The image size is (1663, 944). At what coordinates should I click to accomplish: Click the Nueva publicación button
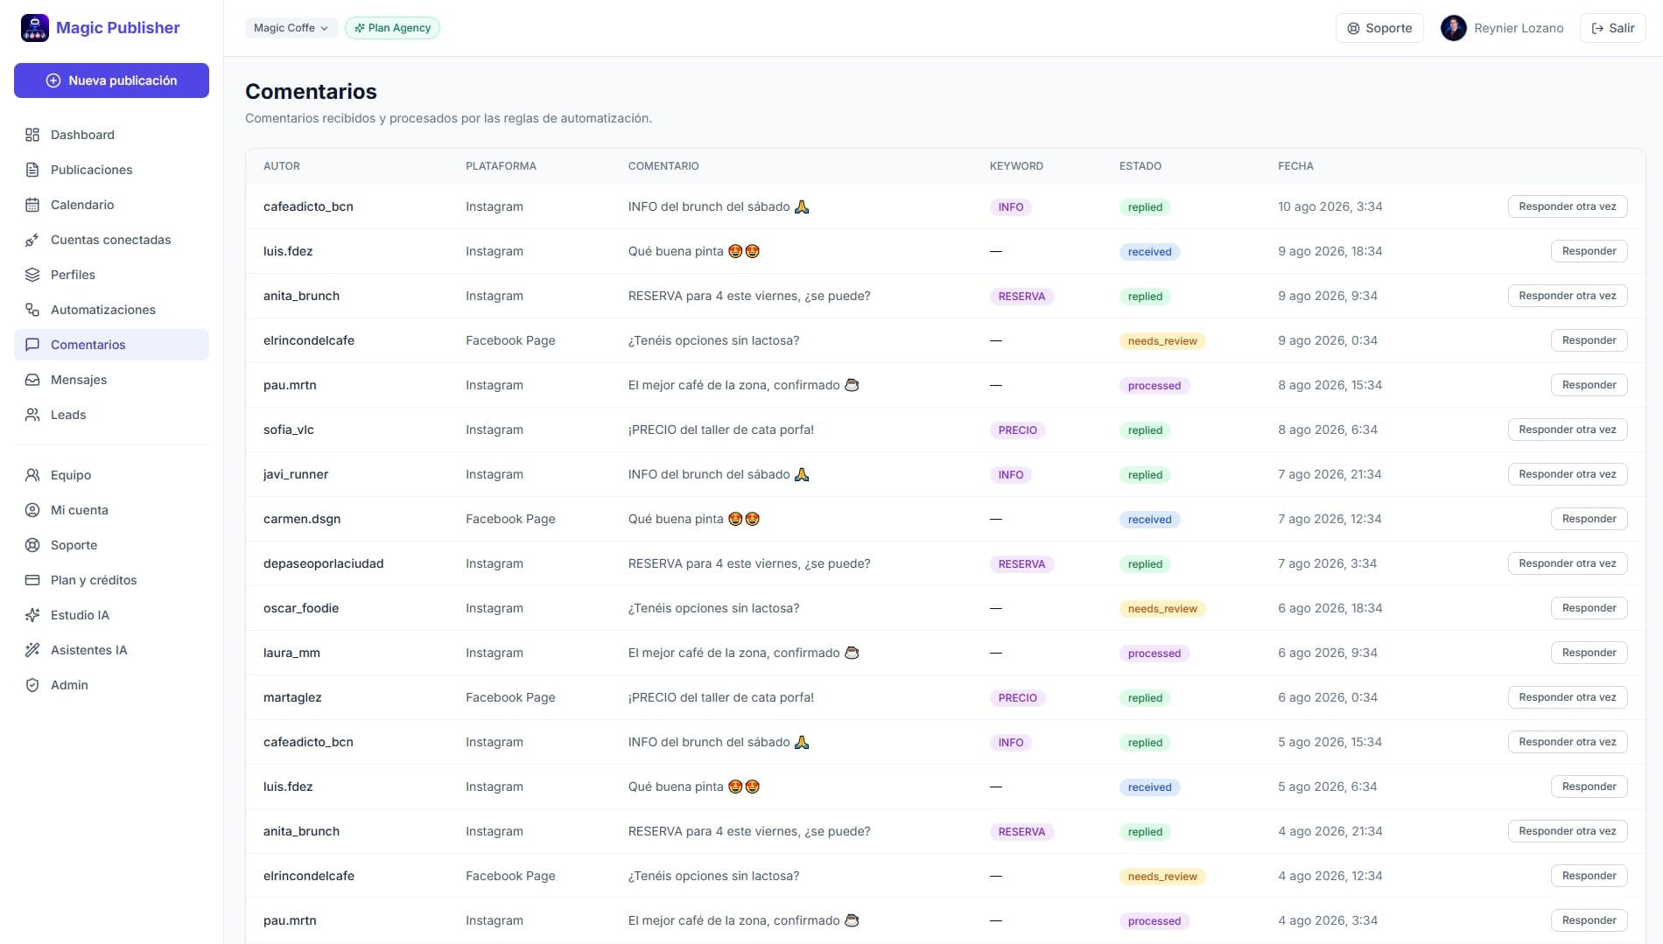[x=111, y=80]
